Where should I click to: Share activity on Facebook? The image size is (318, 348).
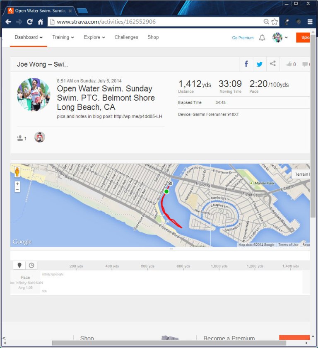point(246,64)
